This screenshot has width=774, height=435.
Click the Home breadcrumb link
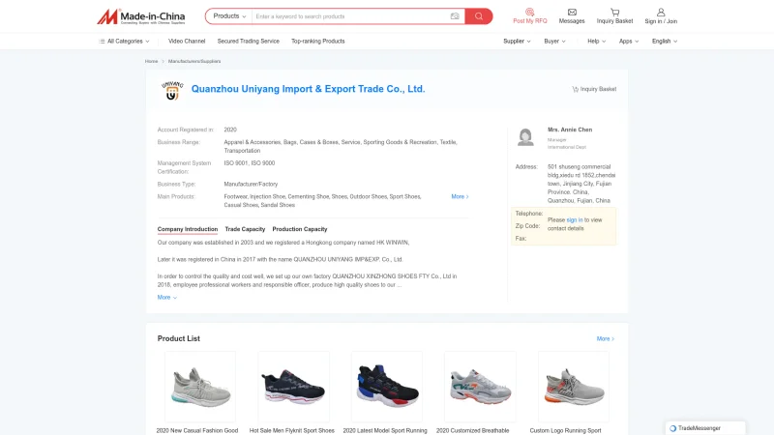point(152,61)
